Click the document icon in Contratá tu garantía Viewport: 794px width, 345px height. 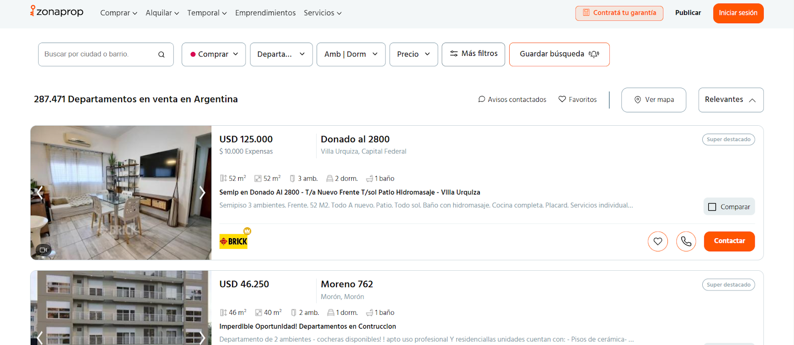(x=586, y=13)
